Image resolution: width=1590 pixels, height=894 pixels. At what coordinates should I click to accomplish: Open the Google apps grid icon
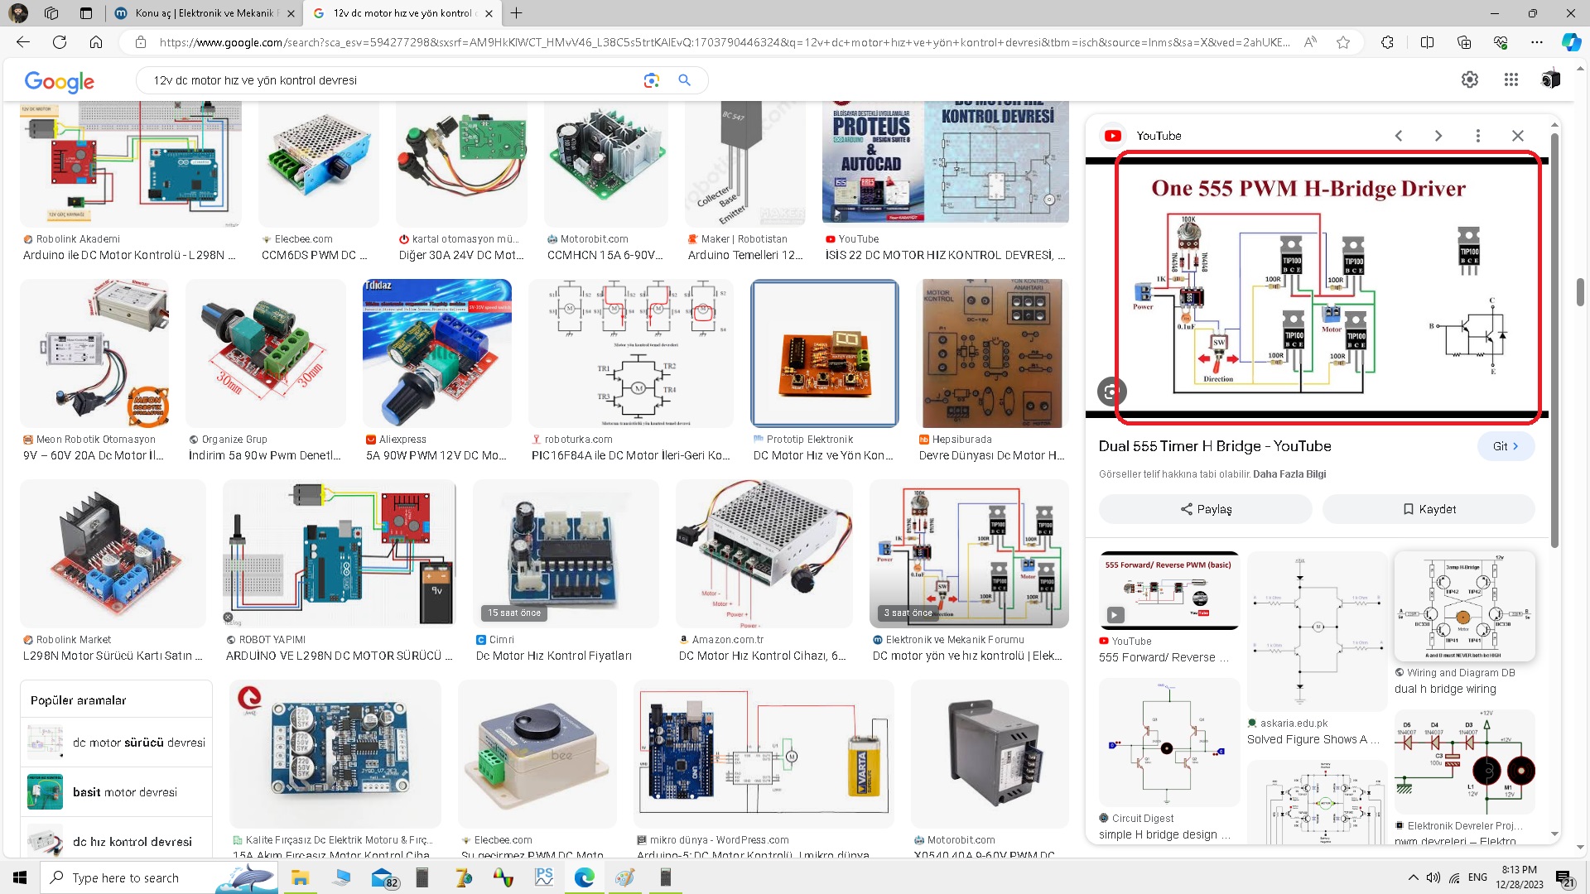pyautogui.click(x=1510, y=79)
